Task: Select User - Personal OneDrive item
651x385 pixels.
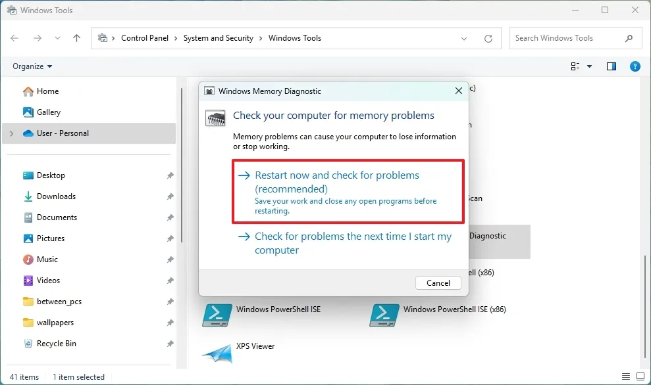Action: (89, 133)
